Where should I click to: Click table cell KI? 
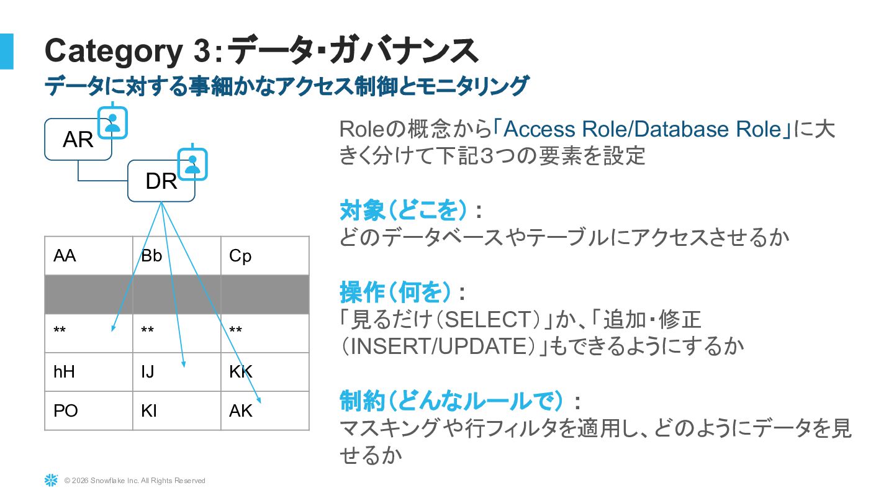tap(177, 410)
